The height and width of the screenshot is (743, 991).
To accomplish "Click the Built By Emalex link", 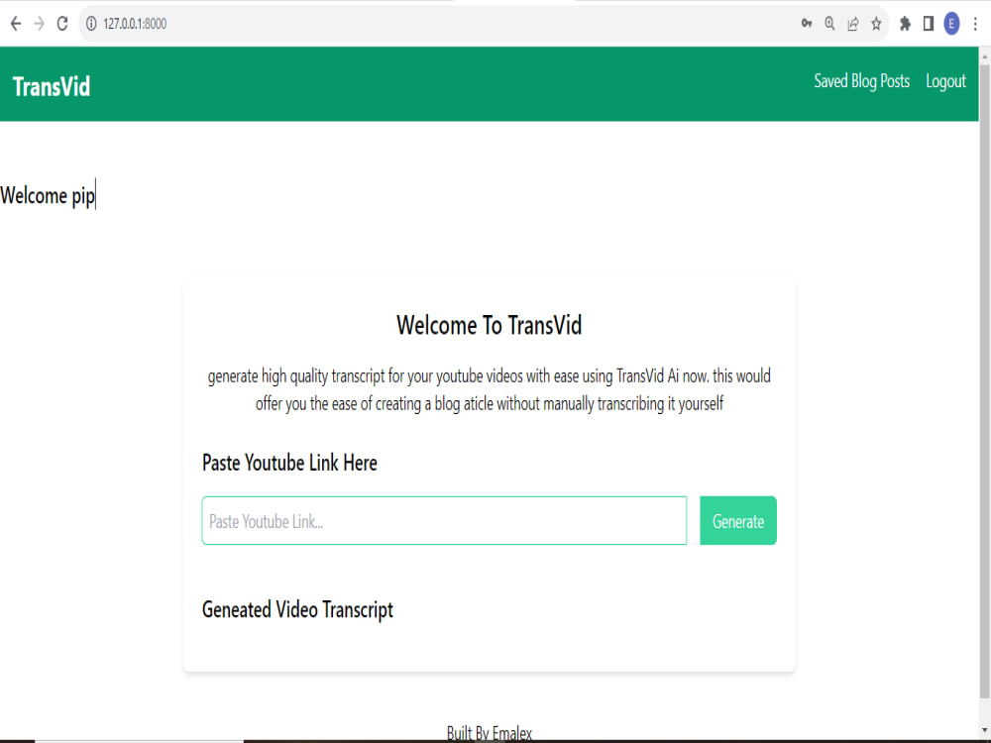I will [489, 733].
